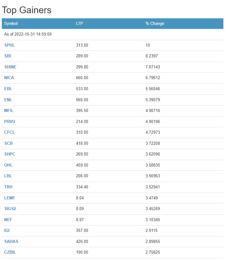Open the SPHL stock symbol link
Screen dimensions: 228x261
point(10,45)
